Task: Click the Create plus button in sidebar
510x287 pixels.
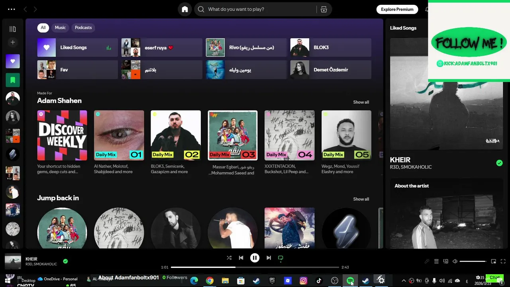Action: 13,42
